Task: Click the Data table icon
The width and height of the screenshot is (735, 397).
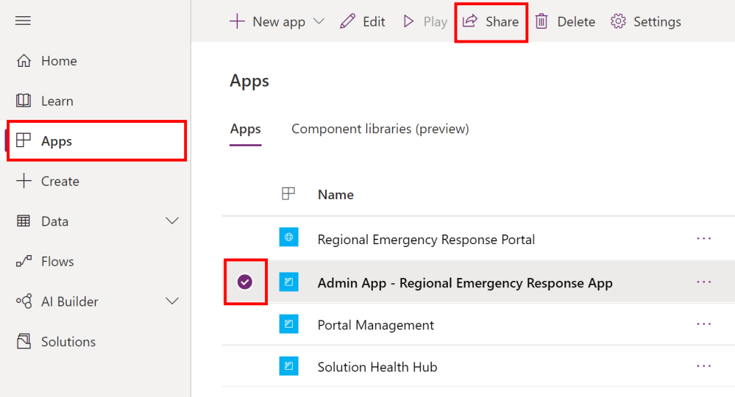Action: (x=24, y=221)
